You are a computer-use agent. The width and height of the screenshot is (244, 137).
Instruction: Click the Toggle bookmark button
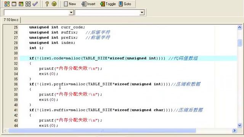[x=108, y=4]
